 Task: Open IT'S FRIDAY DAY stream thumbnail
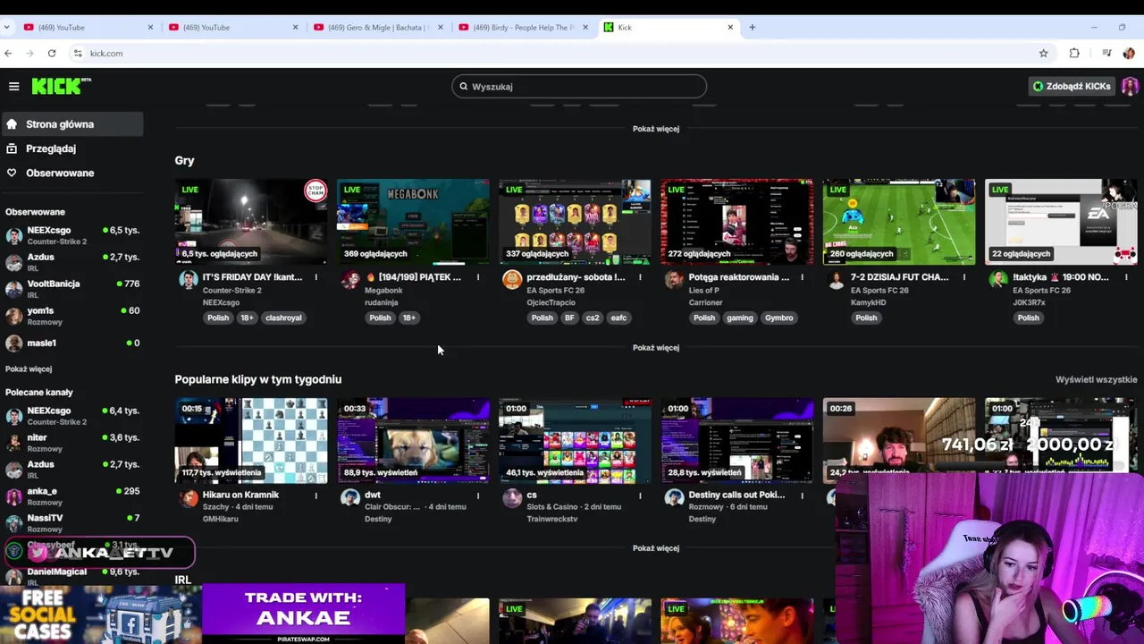251,222
